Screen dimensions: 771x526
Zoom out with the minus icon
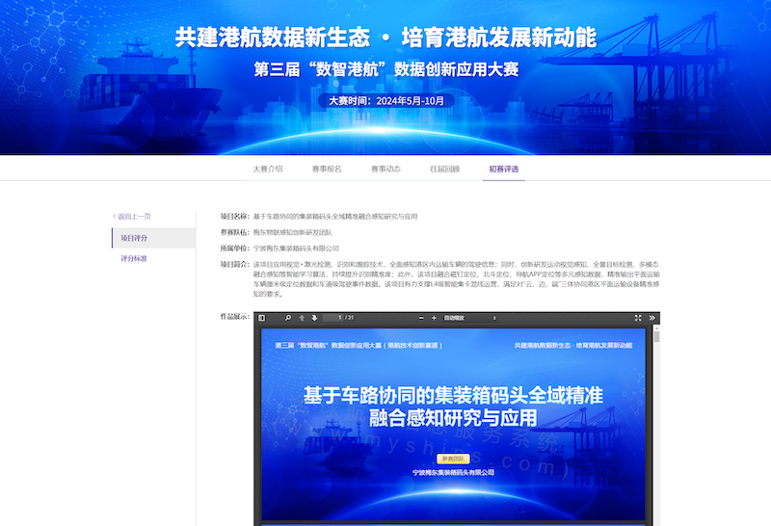click(x=421, y=318)
